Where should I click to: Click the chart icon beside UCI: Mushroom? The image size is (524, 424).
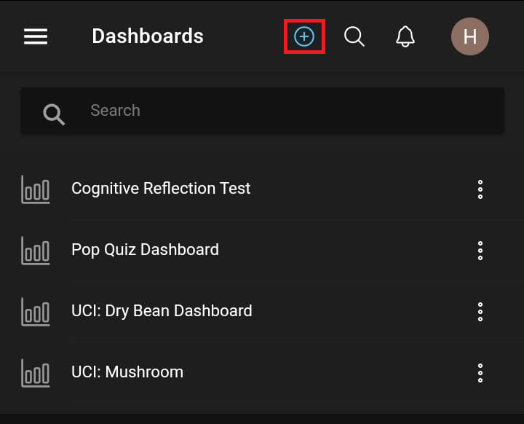coord(36,373)
